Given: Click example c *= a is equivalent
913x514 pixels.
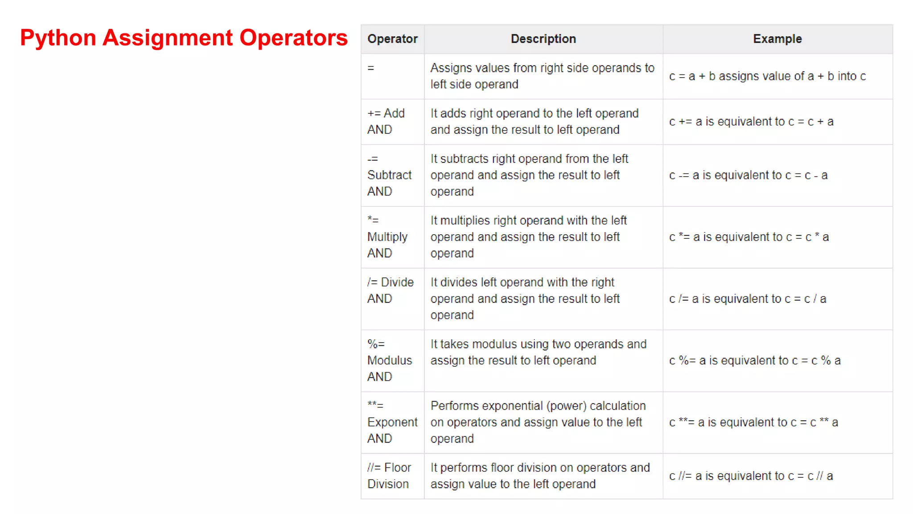Looking at the screenshot, I should (749, 237).
